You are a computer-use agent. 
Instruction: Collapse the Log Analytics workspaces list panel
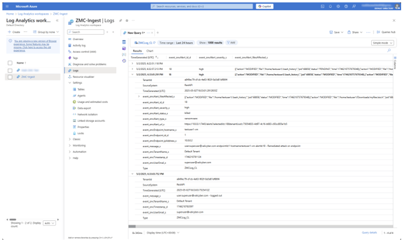[57, 21]
